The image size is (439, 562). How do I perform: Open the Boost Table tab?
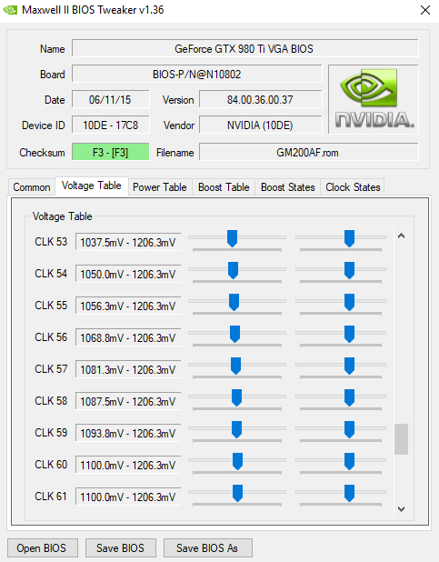pyautogui.click(x=224, y=187)
